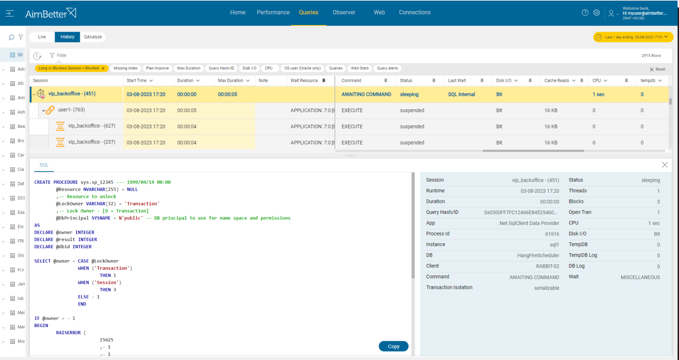
Task: Open the Observer menu
Action: (x=344, y=13)
